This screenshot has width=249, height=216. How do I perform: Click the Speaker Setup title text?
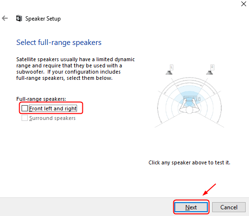(x=43, y=19)
